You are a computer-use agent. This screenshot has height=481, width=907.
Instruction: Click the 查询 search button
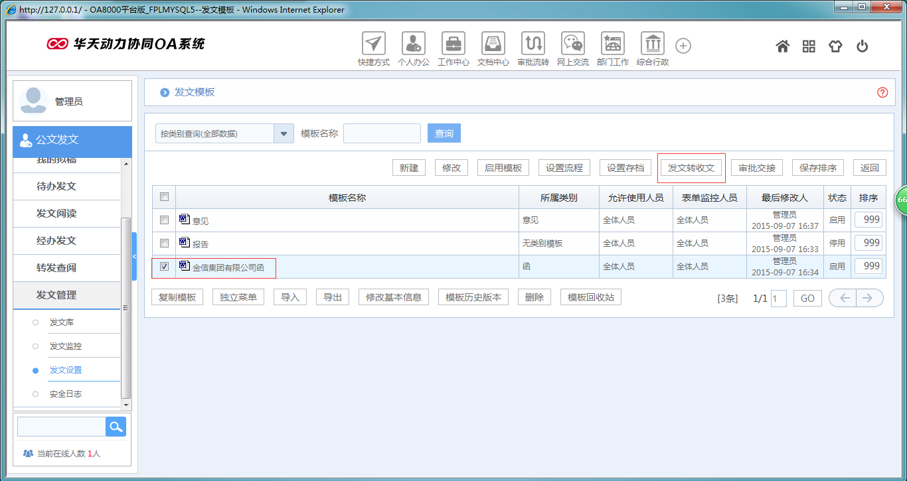[444, 133]
